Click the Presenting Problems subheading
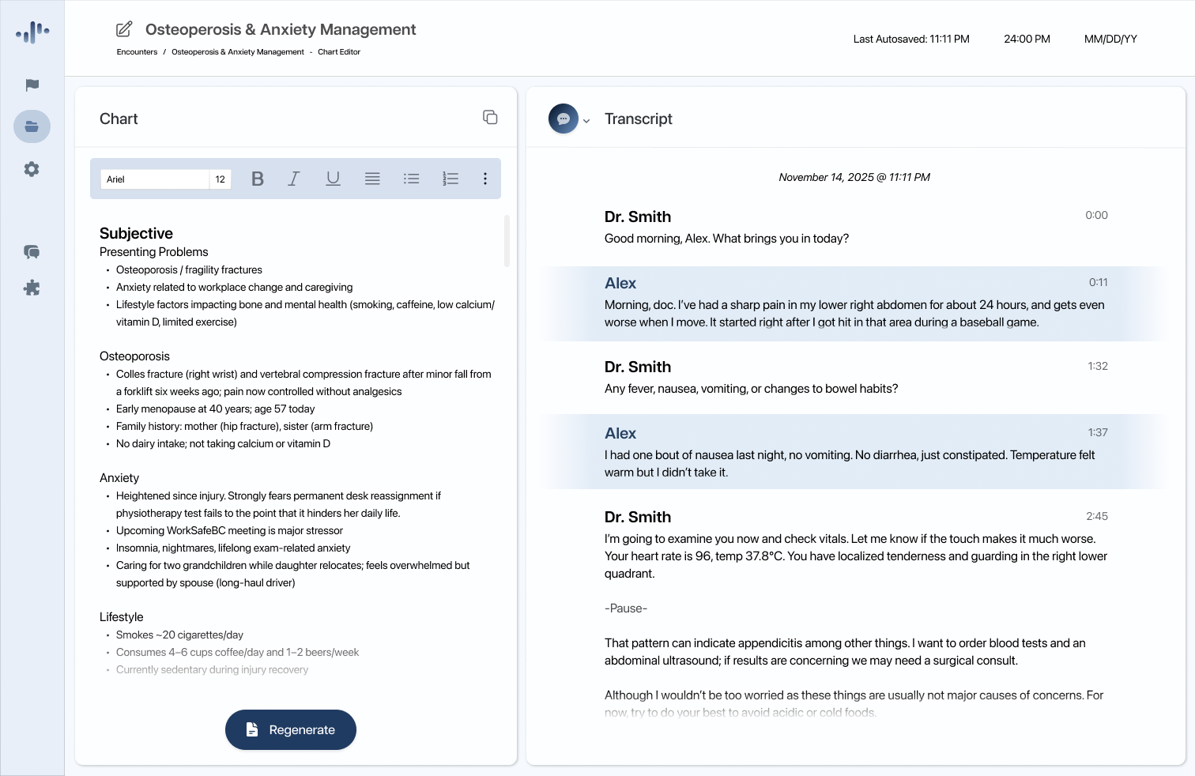This screenshot has width=1195, height=776. coord(154,252)
